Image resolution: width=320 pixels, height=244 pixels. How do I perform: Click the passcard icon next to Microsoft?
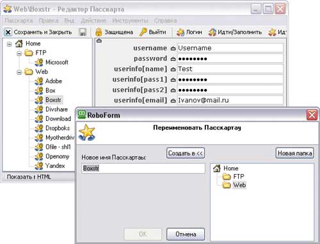[x=39, y=62]
